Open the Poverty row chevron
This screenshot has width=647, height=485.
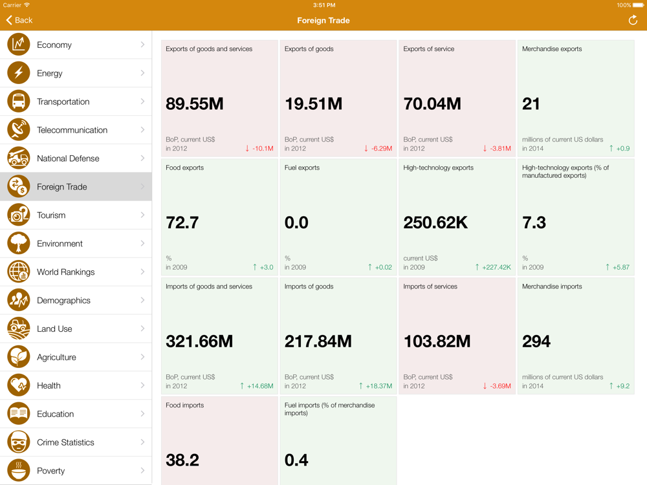[x=142, y=471]
